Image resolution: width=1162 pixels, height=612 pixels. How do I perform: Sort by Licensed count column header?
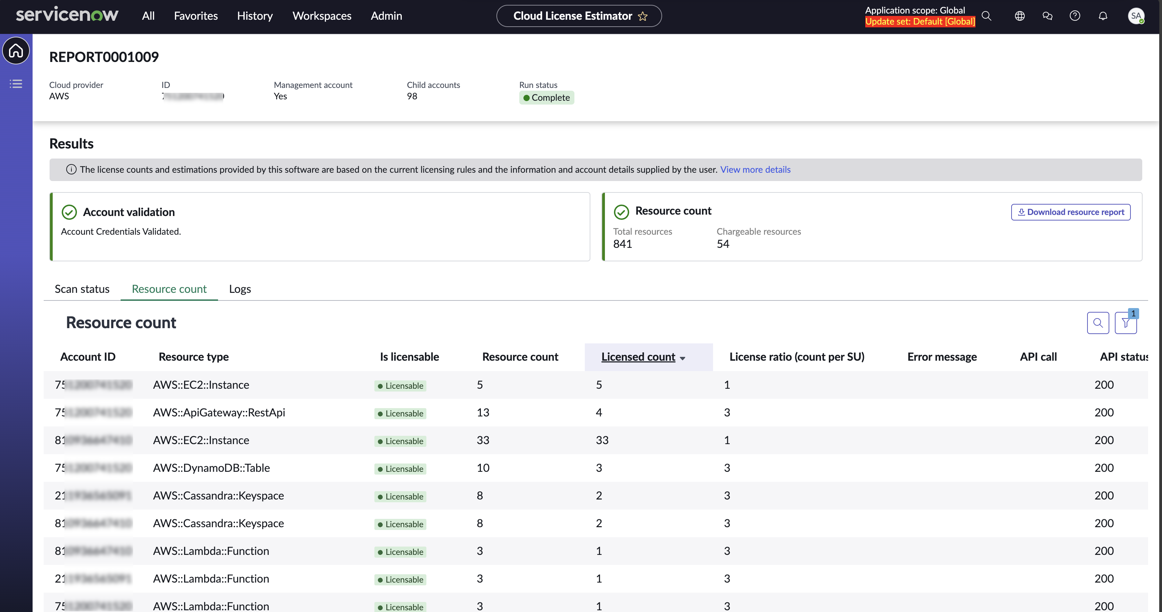tap(638, 357)
